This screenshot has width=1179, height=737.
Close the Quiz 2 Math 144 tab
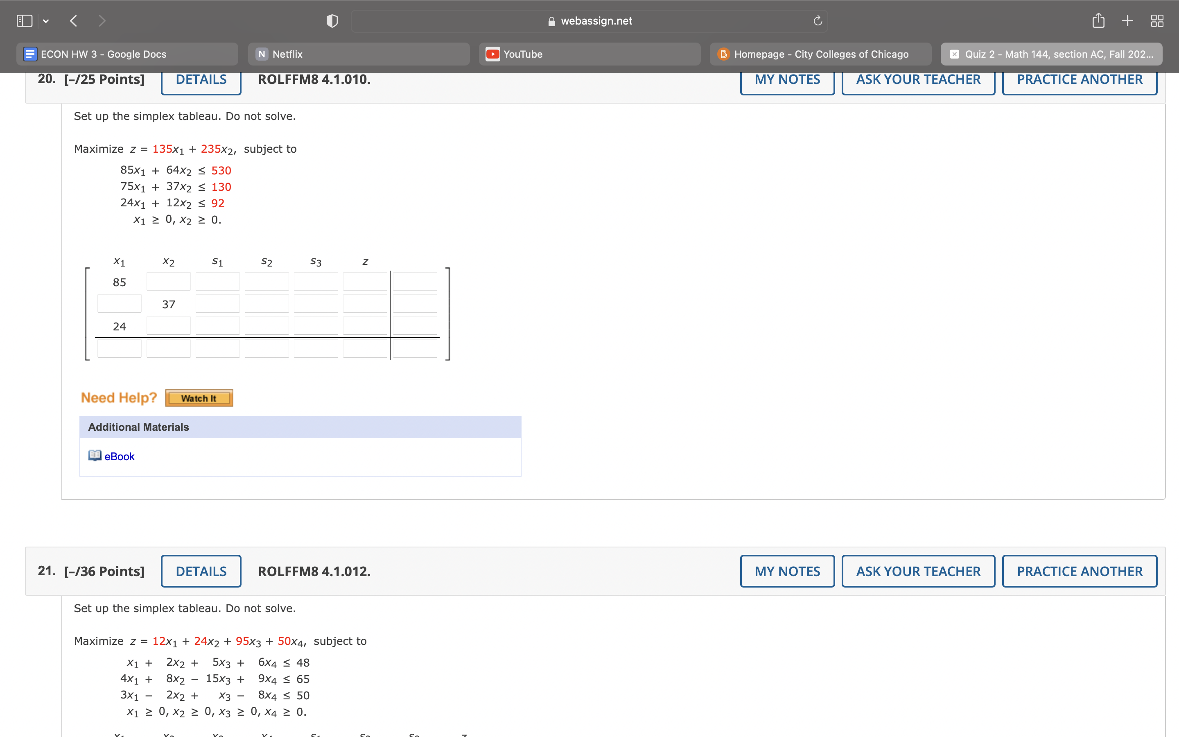954,54
